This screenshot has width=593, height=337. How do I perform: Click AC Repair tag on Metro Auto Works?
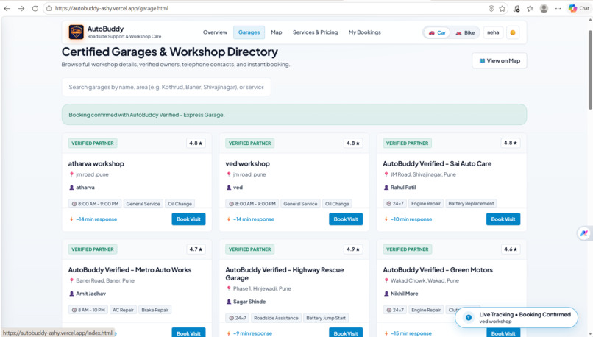coord(123,310)
